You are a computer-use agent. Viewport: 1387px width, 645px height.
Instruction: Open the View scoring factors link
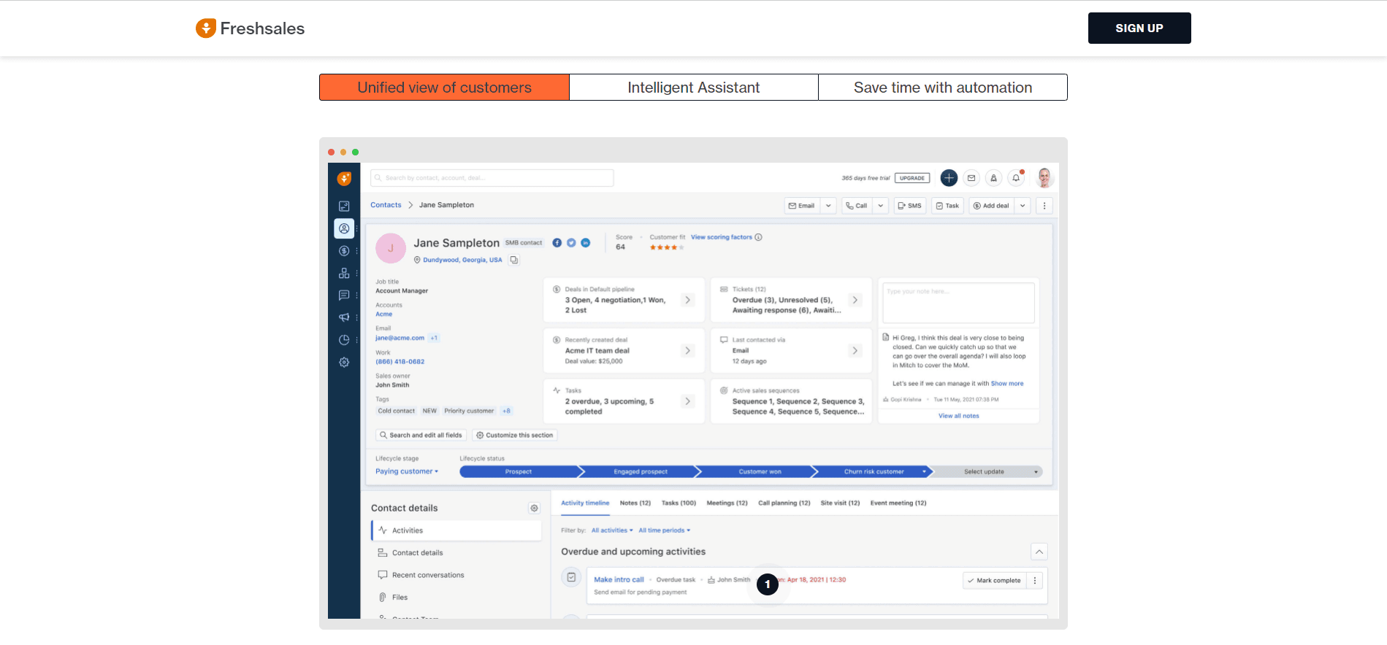tap(722, 237)
